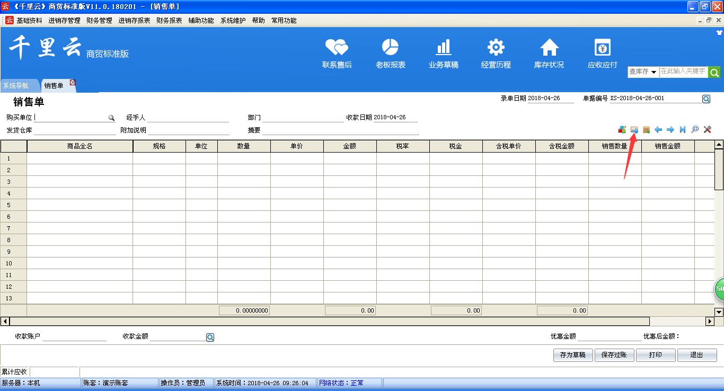The width and height of the screenshot is (724, 391).
Task: Close the 销售单 tab
Action: tap(73, 83)
